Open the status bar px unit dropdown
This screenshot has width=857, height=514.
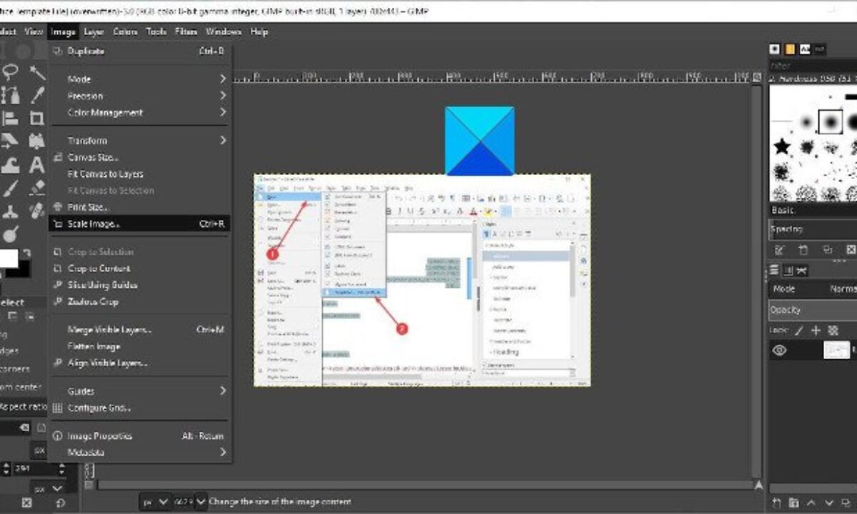(x=155, y=502)
